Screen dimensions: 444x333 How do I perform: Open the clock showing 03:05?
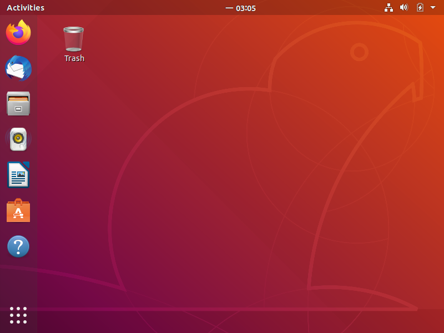coord(241,8)
